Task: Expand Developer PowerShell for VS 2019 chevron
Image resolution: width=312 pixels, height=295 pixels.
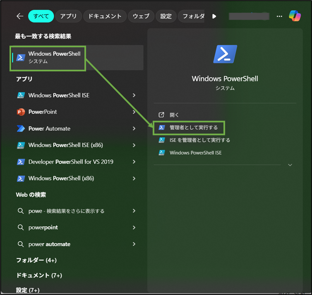Action: click(134, 162)
